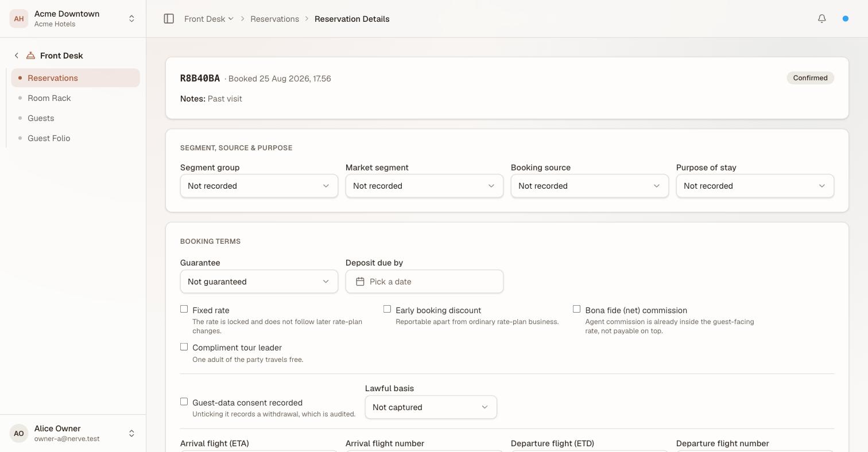Open the Guarantee dropdown
The width and height of the screenshot is (868, 452).
[259, 282]
